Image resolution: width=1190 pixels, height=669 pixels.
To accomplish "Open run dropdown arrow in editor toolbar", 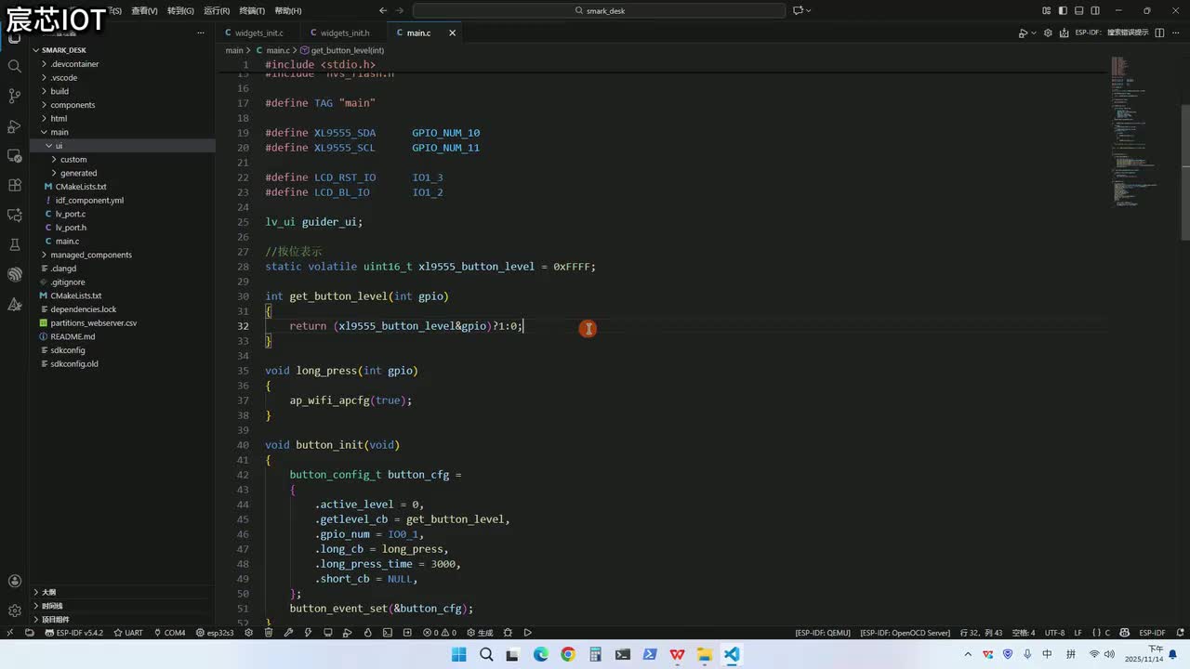I will point(1034,33).
